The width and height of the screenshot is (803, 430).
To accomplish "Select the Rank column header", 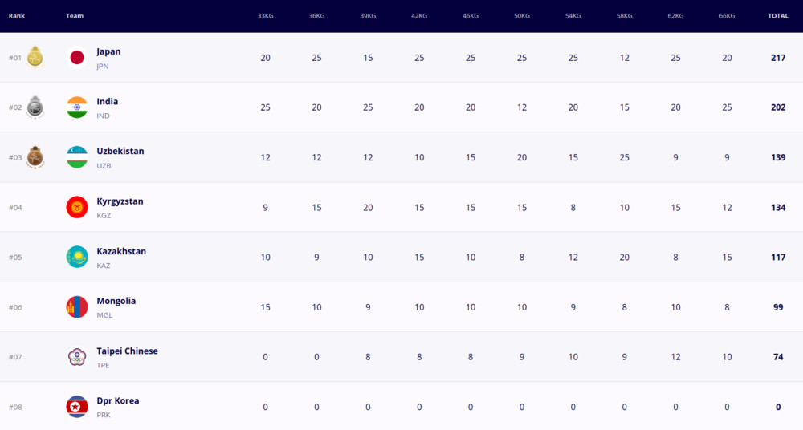I will click(x=16, y=16).
